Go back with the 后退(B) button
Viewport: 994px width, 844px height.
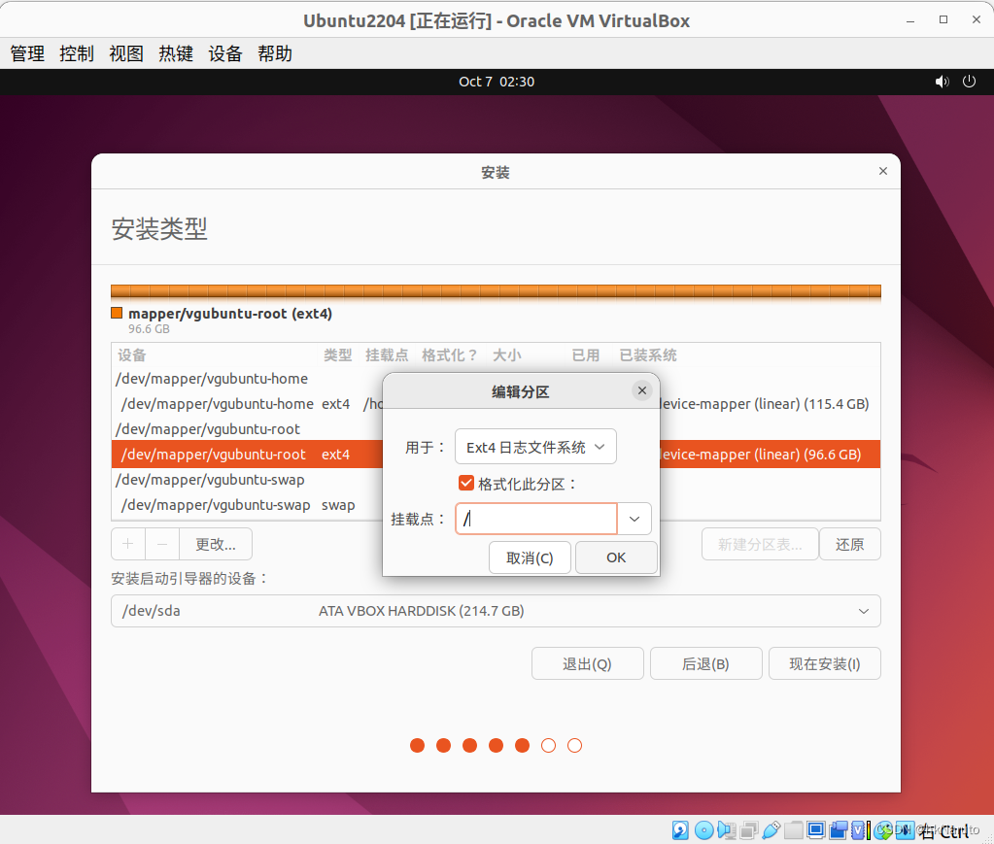tap(705, 664)
